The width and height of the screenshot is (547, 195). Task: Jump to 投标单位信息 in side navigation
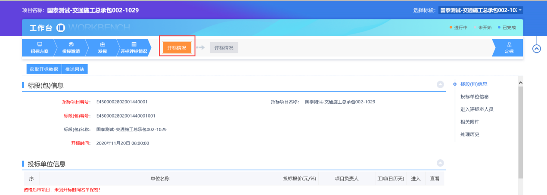[474, 96]
